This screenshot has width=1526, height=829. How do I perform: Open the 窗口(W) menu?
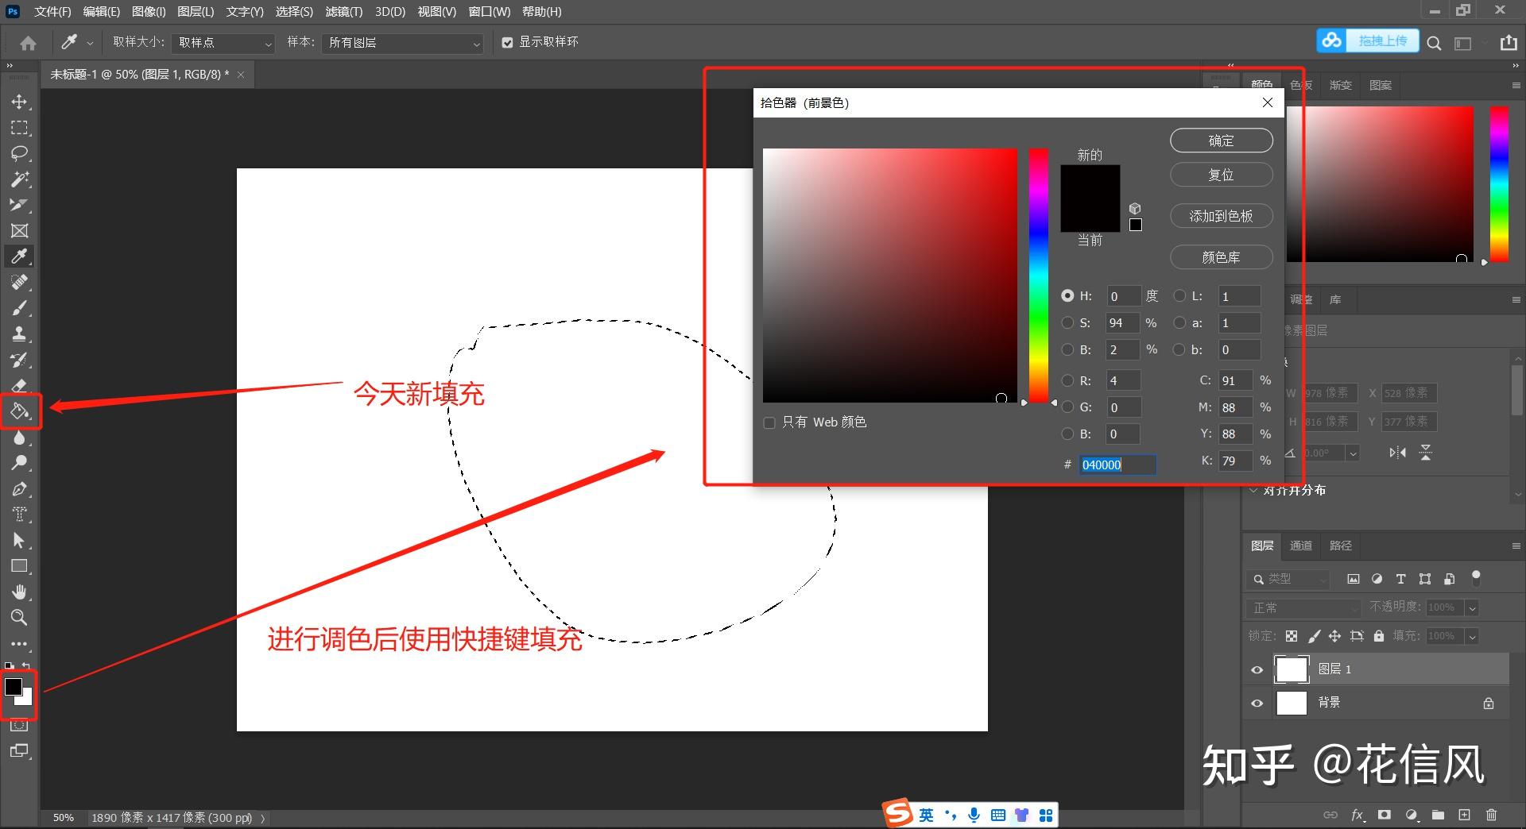click(x=490, y=11)
